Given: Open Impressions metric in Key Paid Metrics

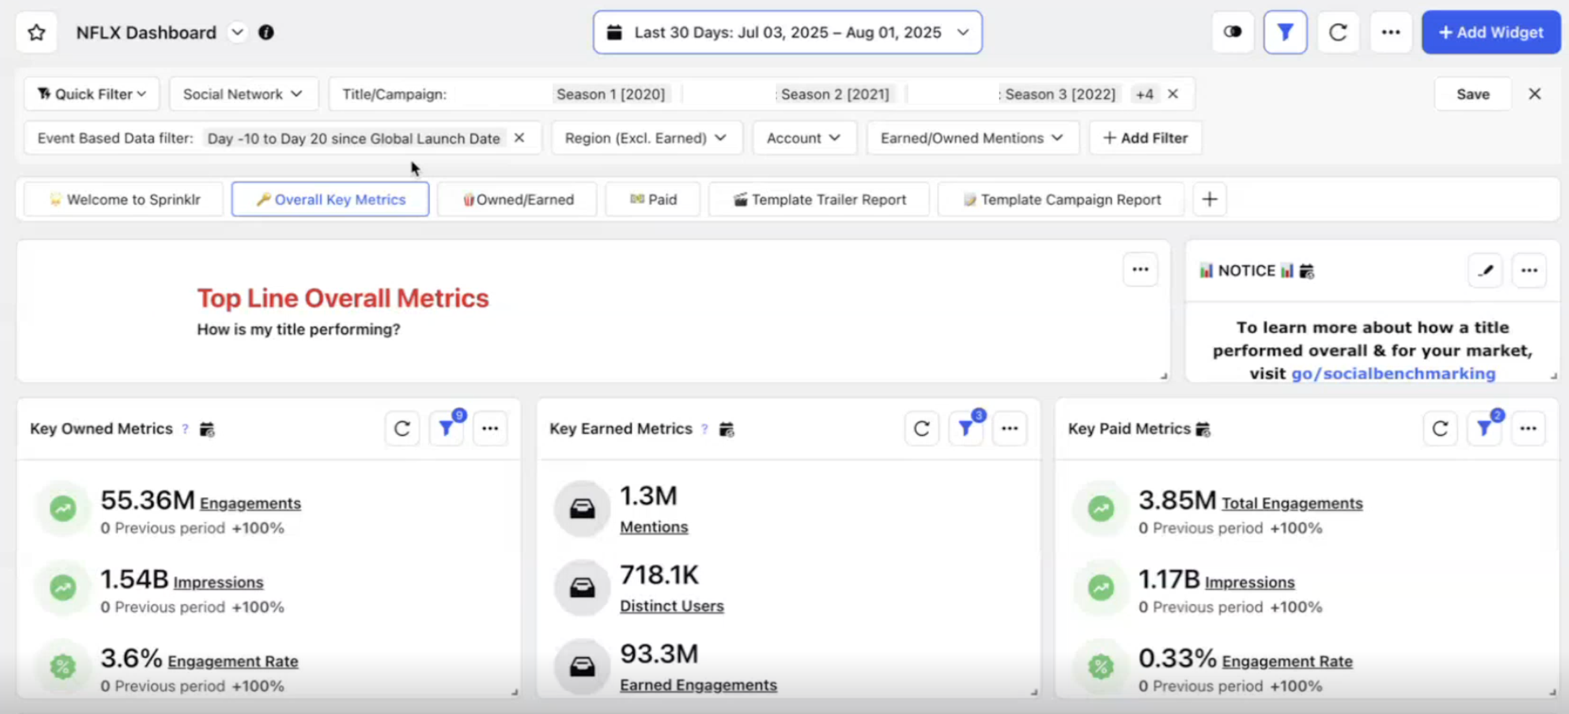Looking at the screenshot, I should 1250,583.
